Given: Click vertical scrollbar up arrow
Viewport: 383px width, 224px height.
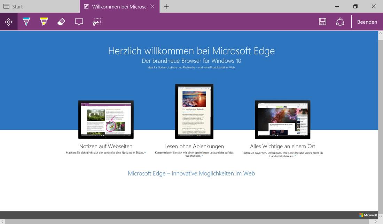Looking at the screenshot, I should tap(381, 33).
